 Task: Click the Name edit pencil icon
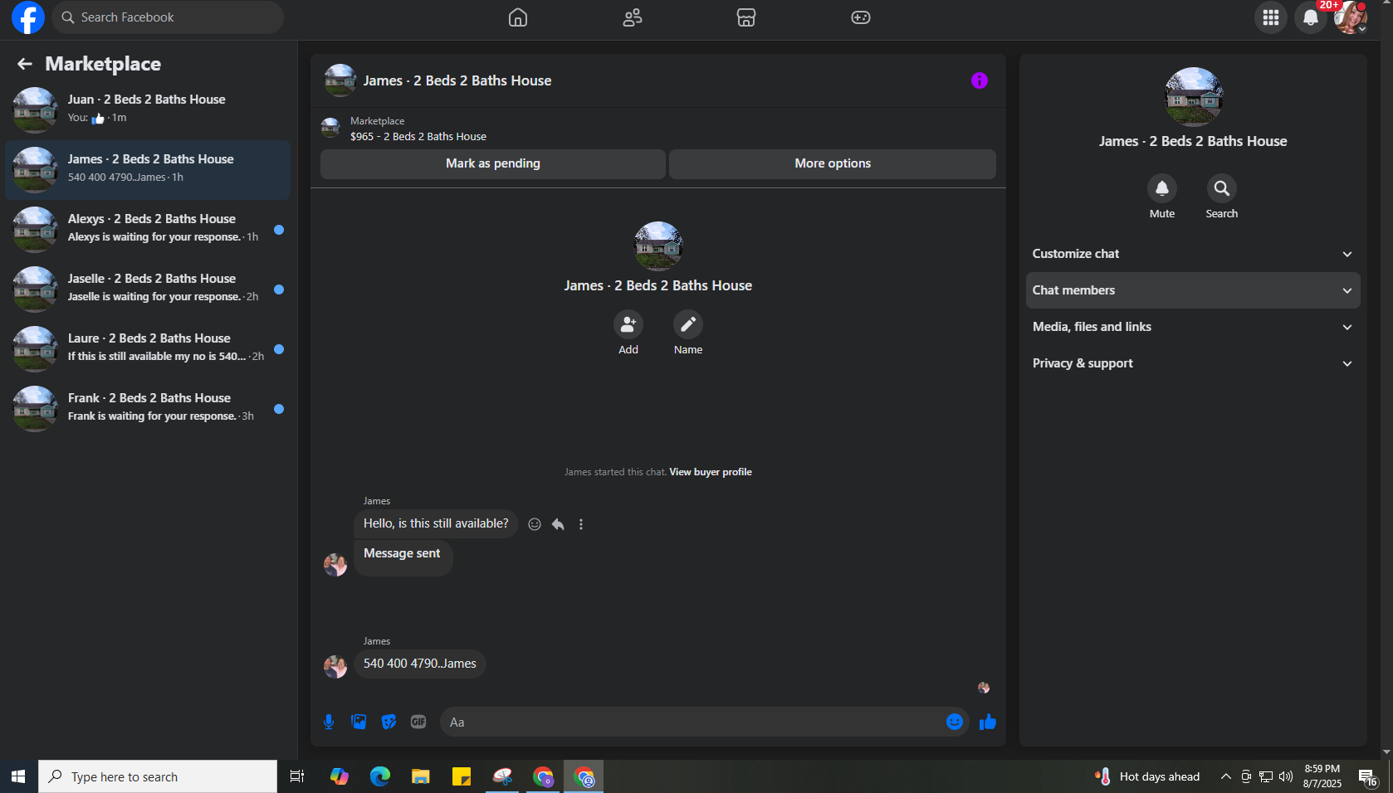[x=688, y=324]
